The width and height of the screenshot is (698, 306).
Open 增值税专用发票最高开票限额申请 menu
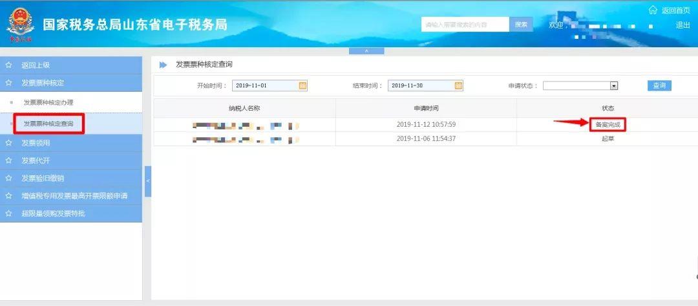click(x=74, y=195)
